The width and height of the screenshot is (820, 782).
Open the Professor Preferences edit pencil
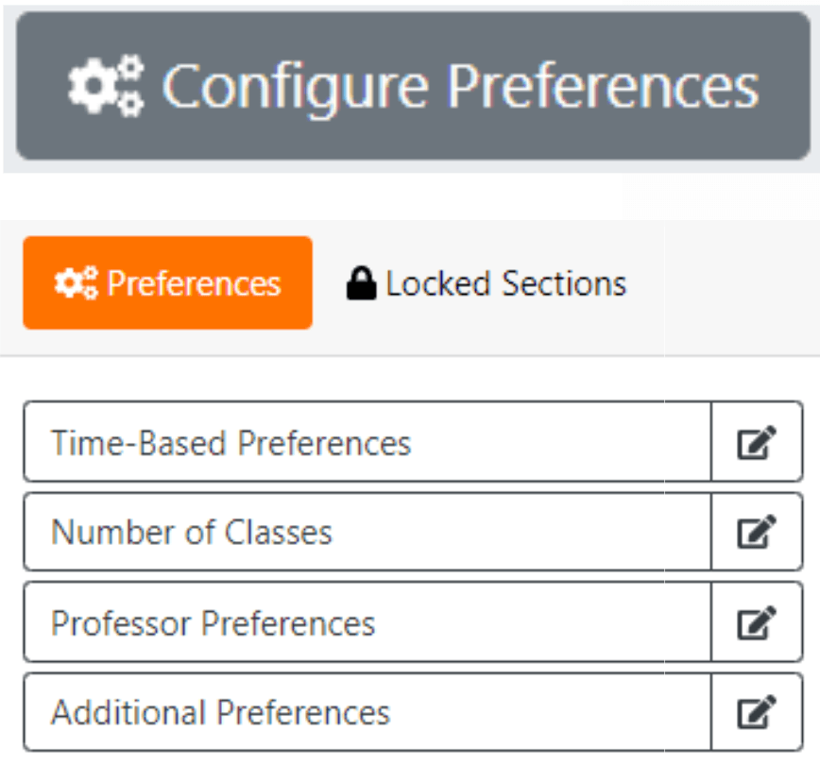point(757,622)
